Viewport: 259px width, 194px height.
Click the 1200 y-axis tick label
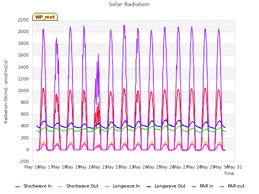coord(23,79)
